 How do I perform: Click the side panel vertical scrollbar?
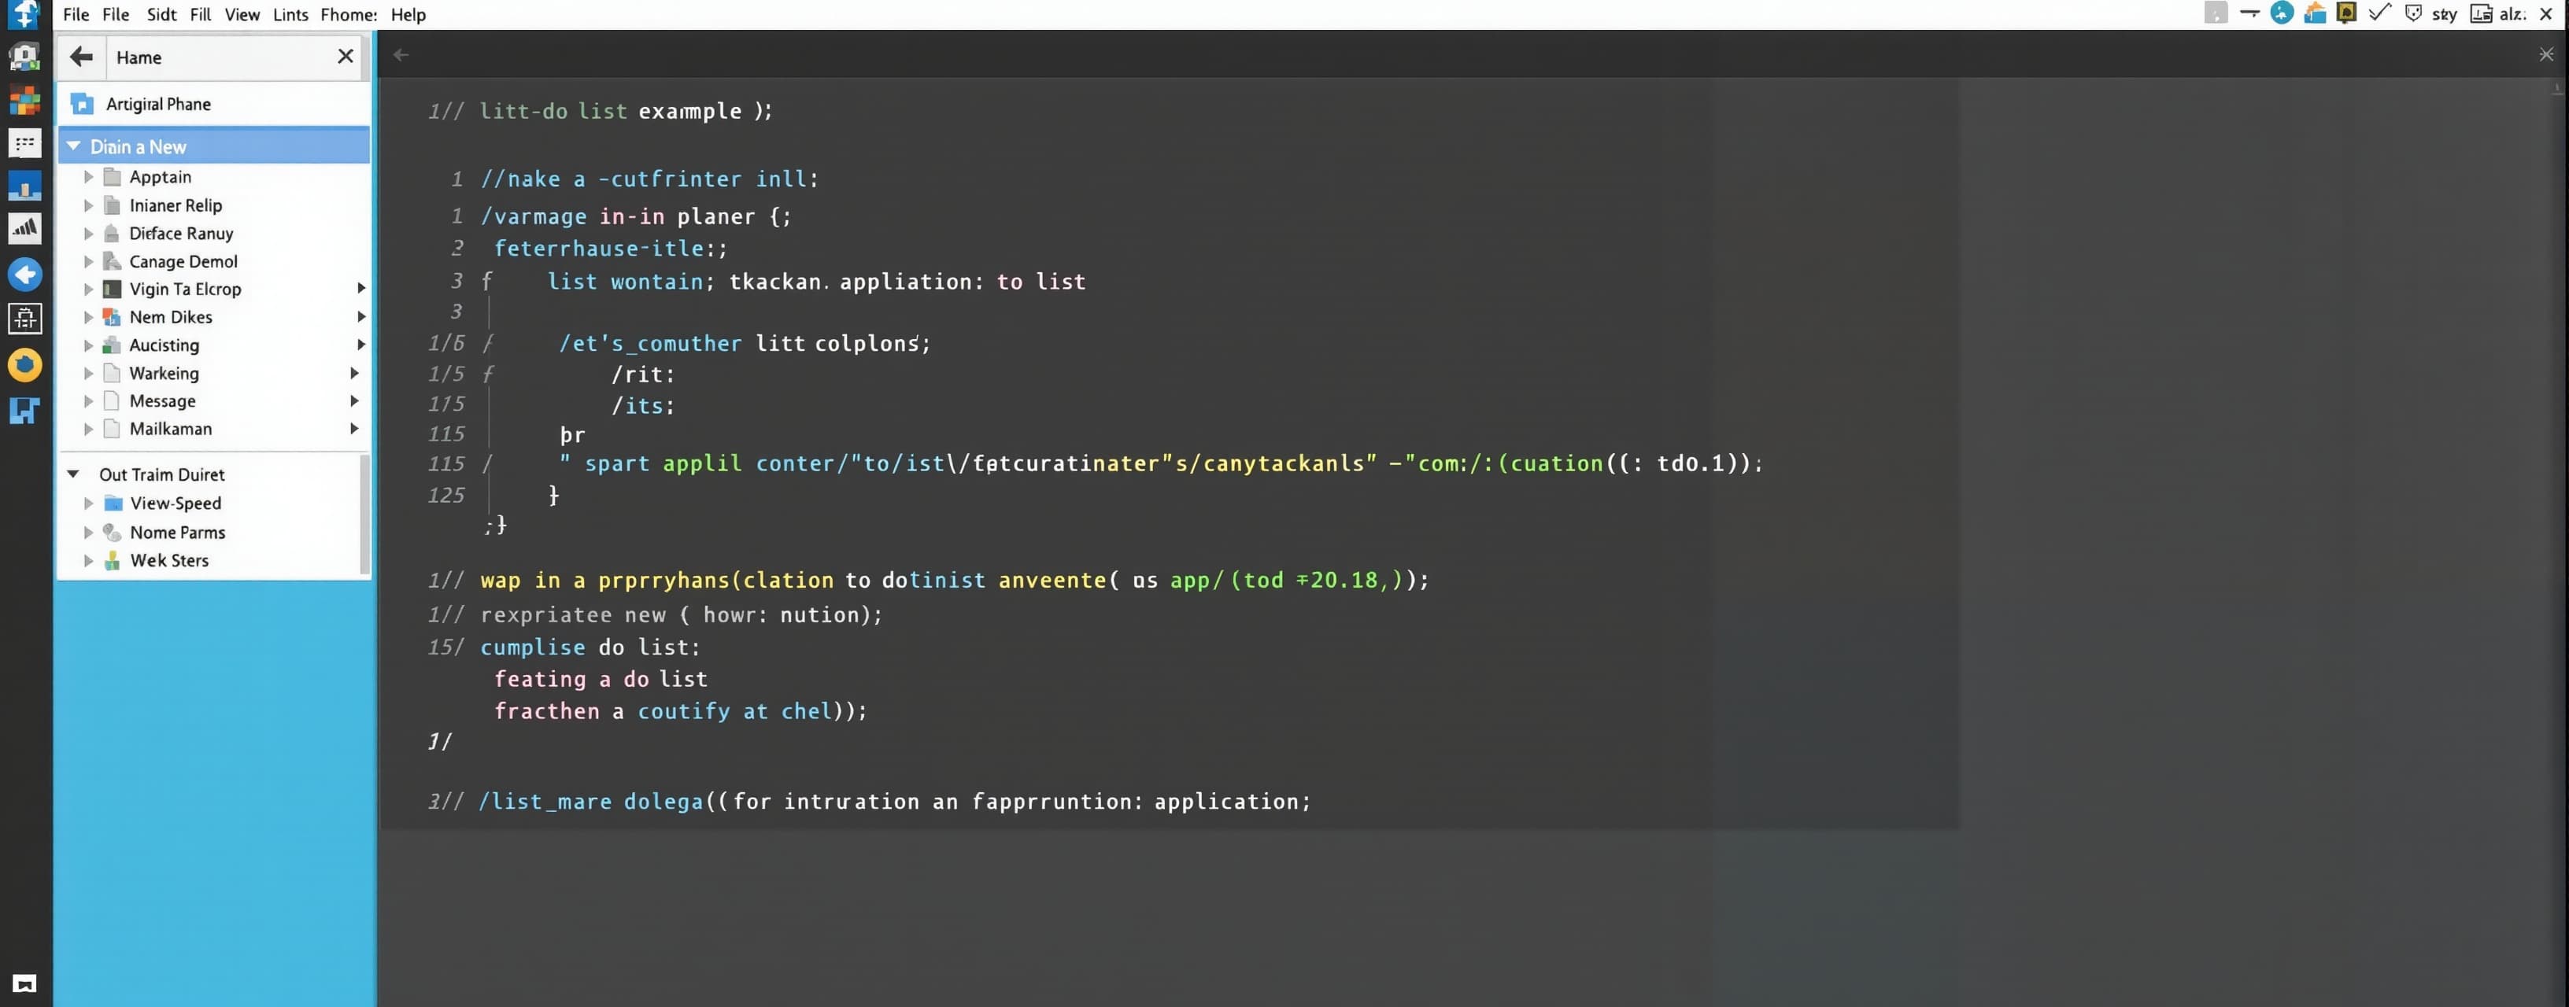[x=364, y=514]
